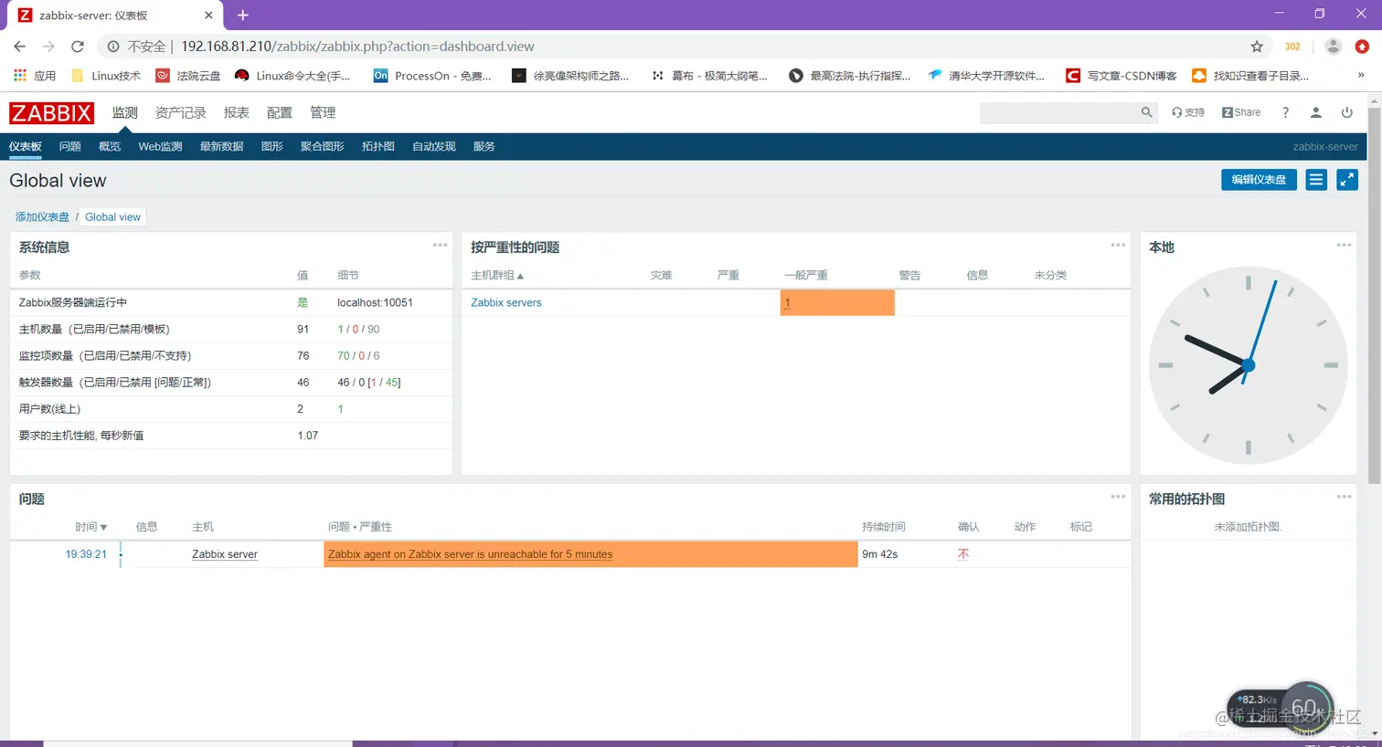Image resolution: width=1382 pixels, height=747 pixels.
Task: Click the OK triggers count 45
Action: [x=392, y=382]
